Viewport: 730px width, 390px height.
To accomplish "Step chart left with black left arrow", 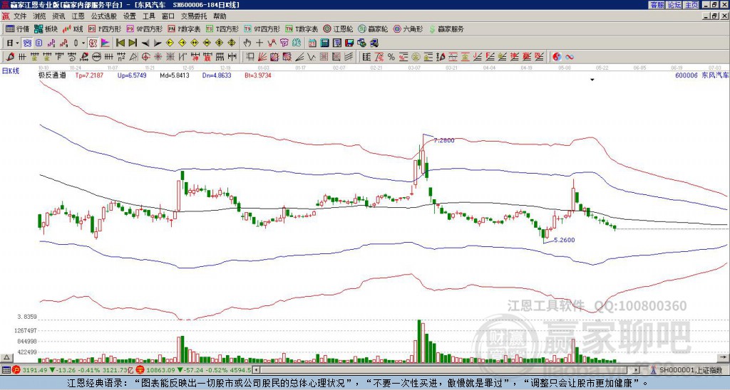I will pos(145,43).
